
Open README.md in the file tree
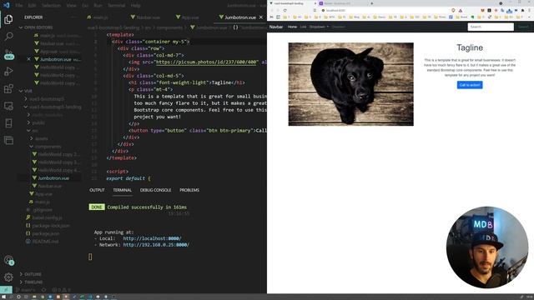pyautogui.click(x=43, y=241)
